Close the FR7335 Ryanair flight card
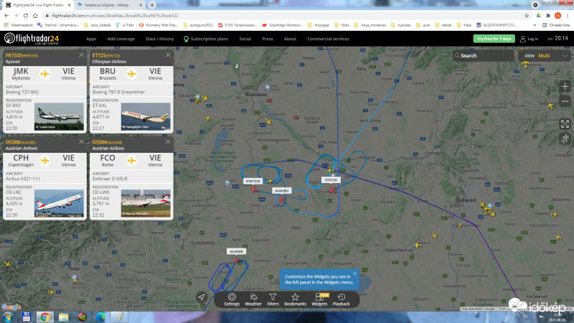This screenshot has width=574, height=323. point(81,55)
